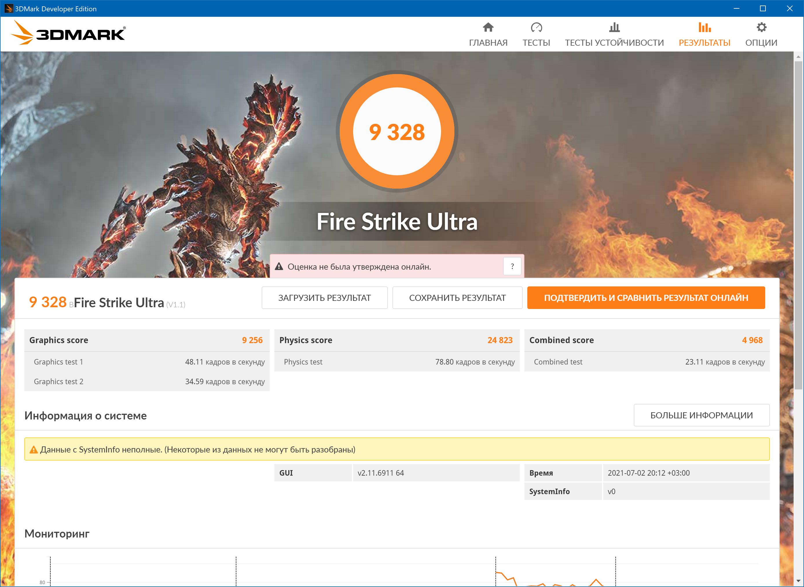Click the Graphics score header row
This screenshot has height=587, width=804.
pyautogui.click(x=146, y=340)
